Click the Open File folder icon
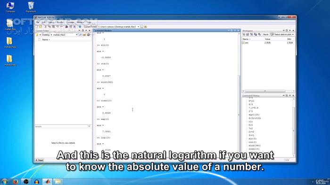This screenshot has height=185, width=330. 41,27
